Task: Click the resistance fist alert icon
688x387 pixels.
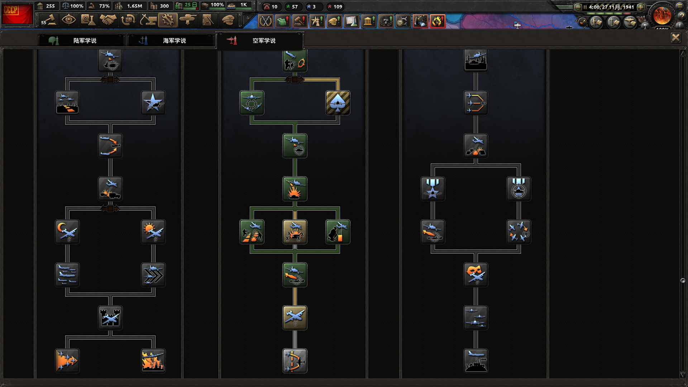Action: tap(438, 21)
